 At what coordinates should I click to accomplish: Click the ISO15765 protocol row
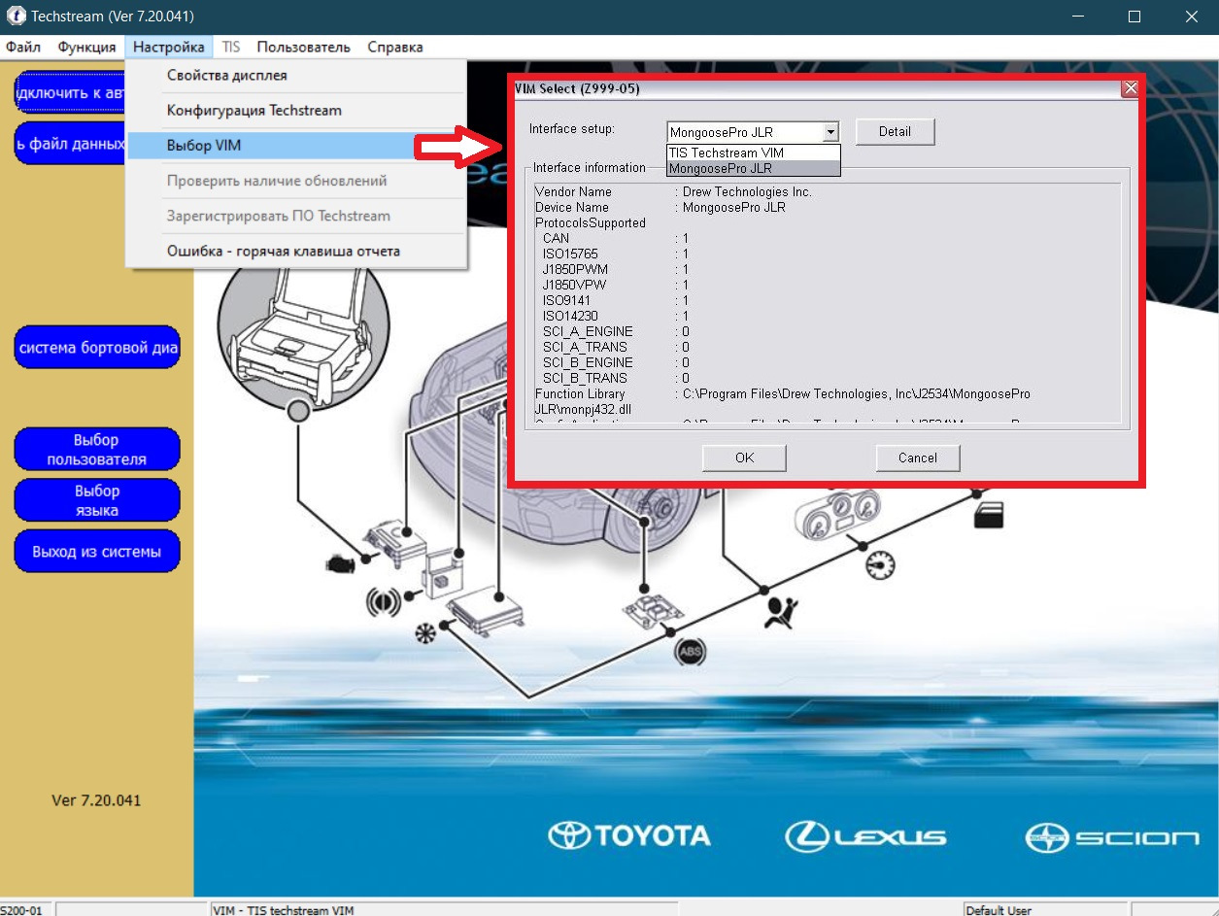[615, 254]
